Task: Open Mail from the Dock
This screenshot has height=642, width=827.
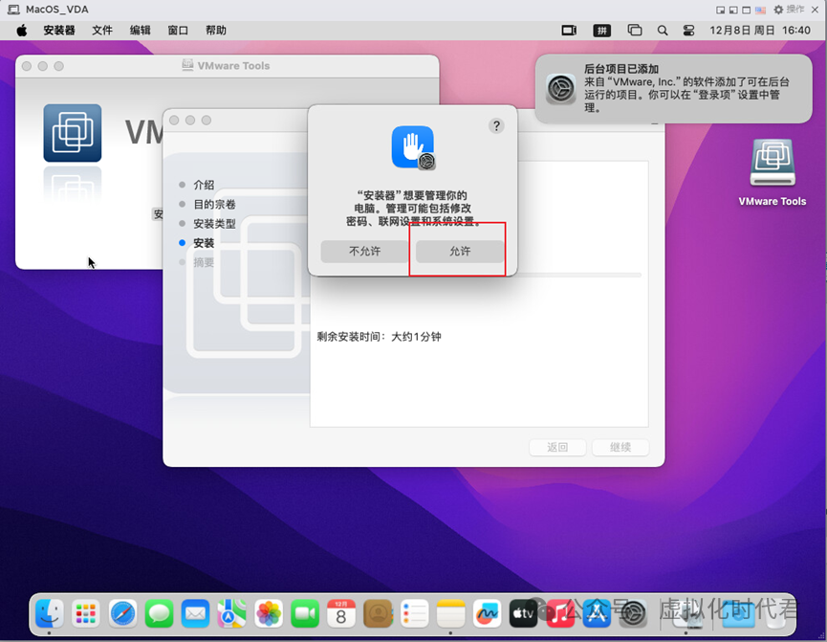Action: point(195,613)
